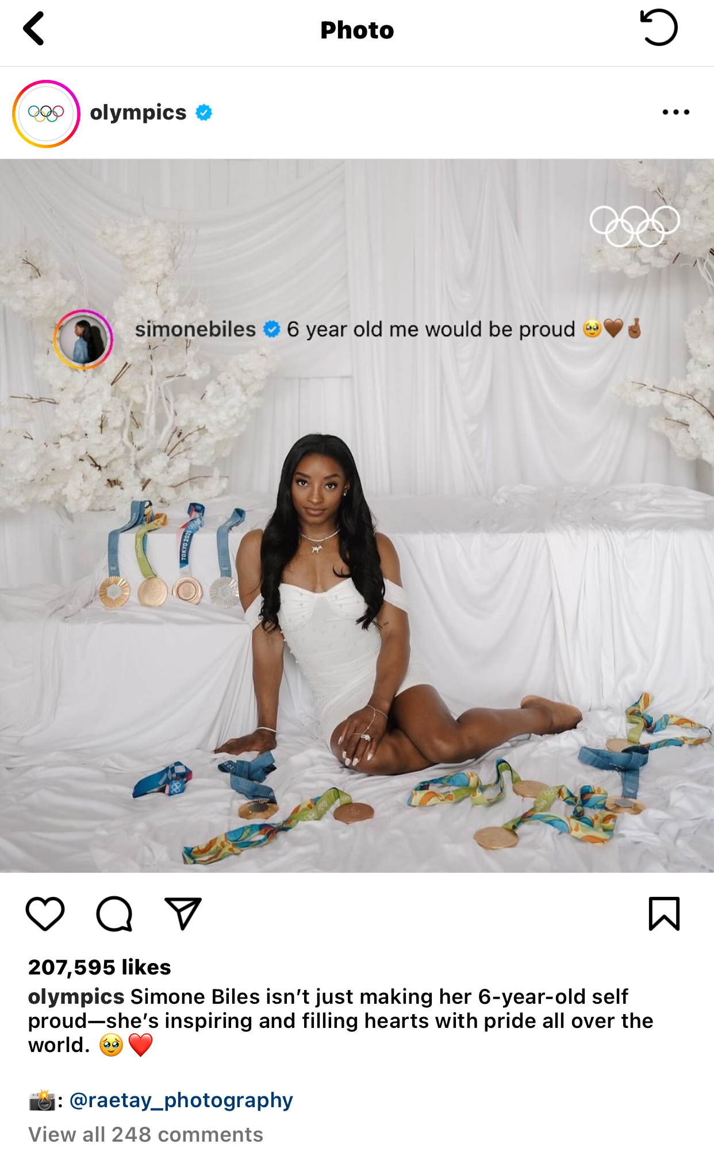
Task: Tap simonebiles avatar inside the photo
Action: 83,339
